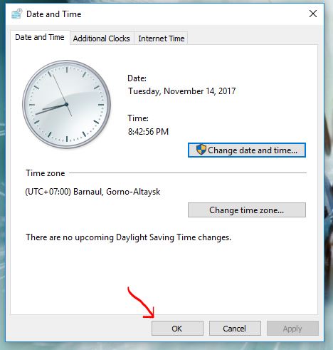Open the Internet Time tab
Image resolution: width=333 pixels, height=350 pixels.
(162, 38)
